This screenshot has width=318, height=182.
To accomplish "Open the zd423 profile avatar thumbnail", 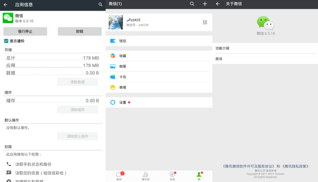I will point(116,22).
